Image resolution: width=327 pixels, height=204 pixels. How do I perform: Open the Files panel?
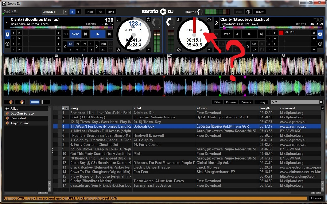(x=218, y=102)
